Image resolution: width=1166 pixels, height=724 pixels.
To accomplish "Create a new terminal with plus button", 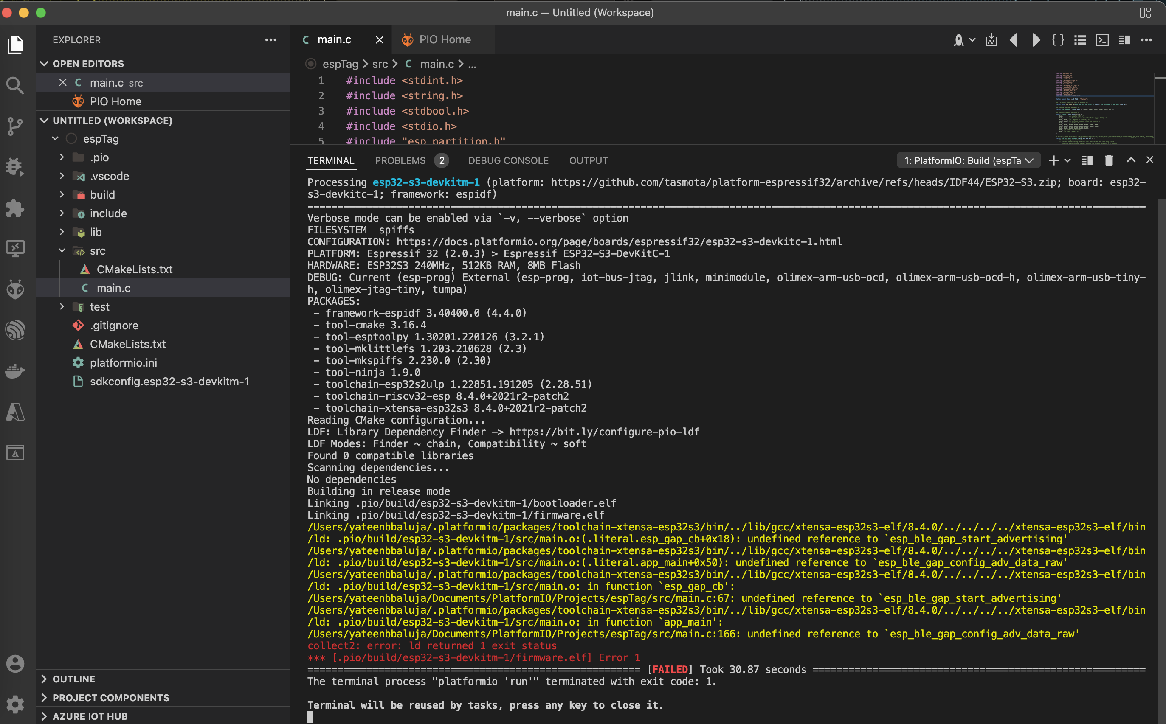I will pyautogui.click(x=1053, y=160).
